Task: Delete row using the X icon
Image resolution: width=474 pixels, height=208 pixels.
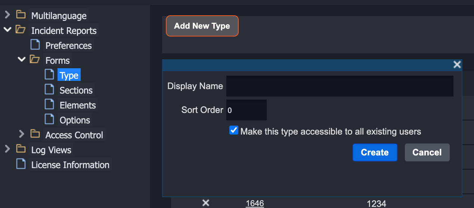Action: click(205, 203)
